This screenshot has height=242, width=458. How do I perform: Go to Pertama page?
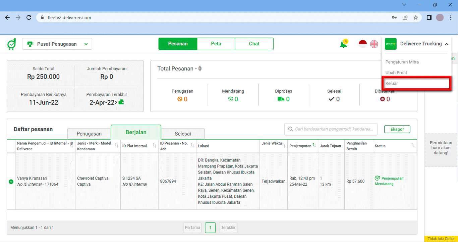click(192, 228)
